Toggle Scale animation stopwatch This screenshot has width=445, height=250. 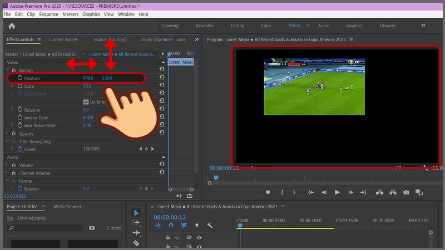19,86
